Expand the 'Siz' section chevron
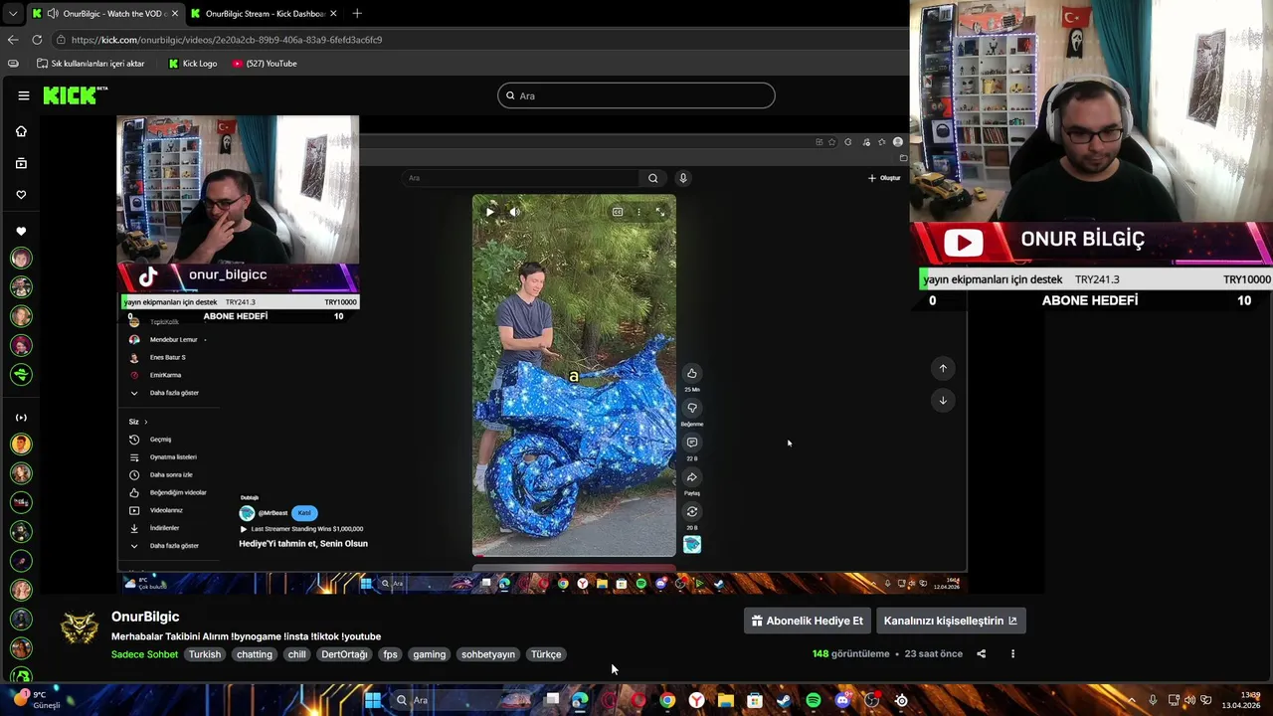Viewport: 1273px width, 716px height. 145,422
